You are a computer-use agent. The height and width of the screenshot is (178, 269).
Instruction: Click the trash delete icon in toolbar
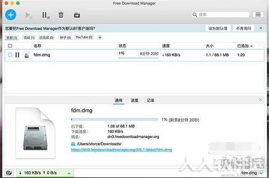61,15
